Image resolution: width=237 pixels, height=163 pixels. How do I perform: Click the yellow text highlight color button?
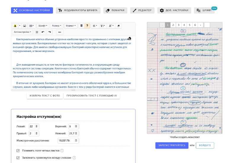pyautogui.click(x=15, y=26)
